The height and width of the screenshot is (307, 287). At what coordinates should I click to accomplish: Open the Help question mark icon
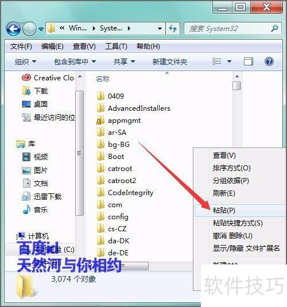coord(269,61)
